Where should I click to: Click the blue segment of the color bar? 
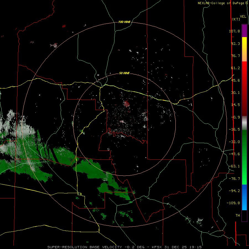pyautogui.click(x=244, y=197)
